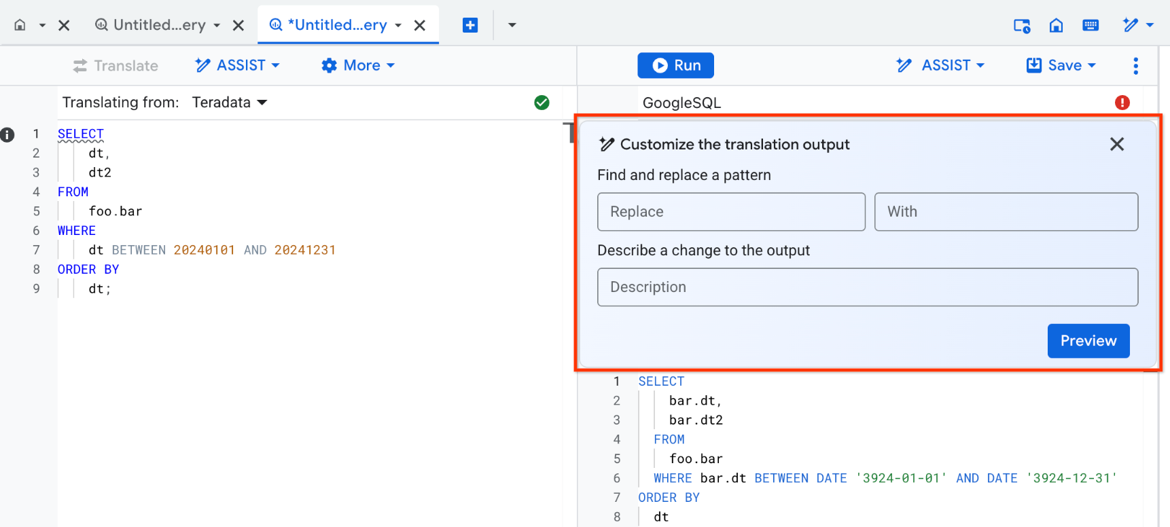Click the red error icon beside GoogleSQL
This screenshot has width=1170, height=527.
1122,103
